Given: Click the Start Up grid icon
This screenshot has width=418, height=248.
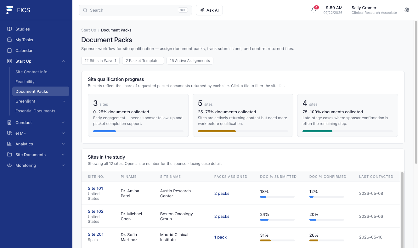Looking at the screenshot, I should [x=9, y=61].
